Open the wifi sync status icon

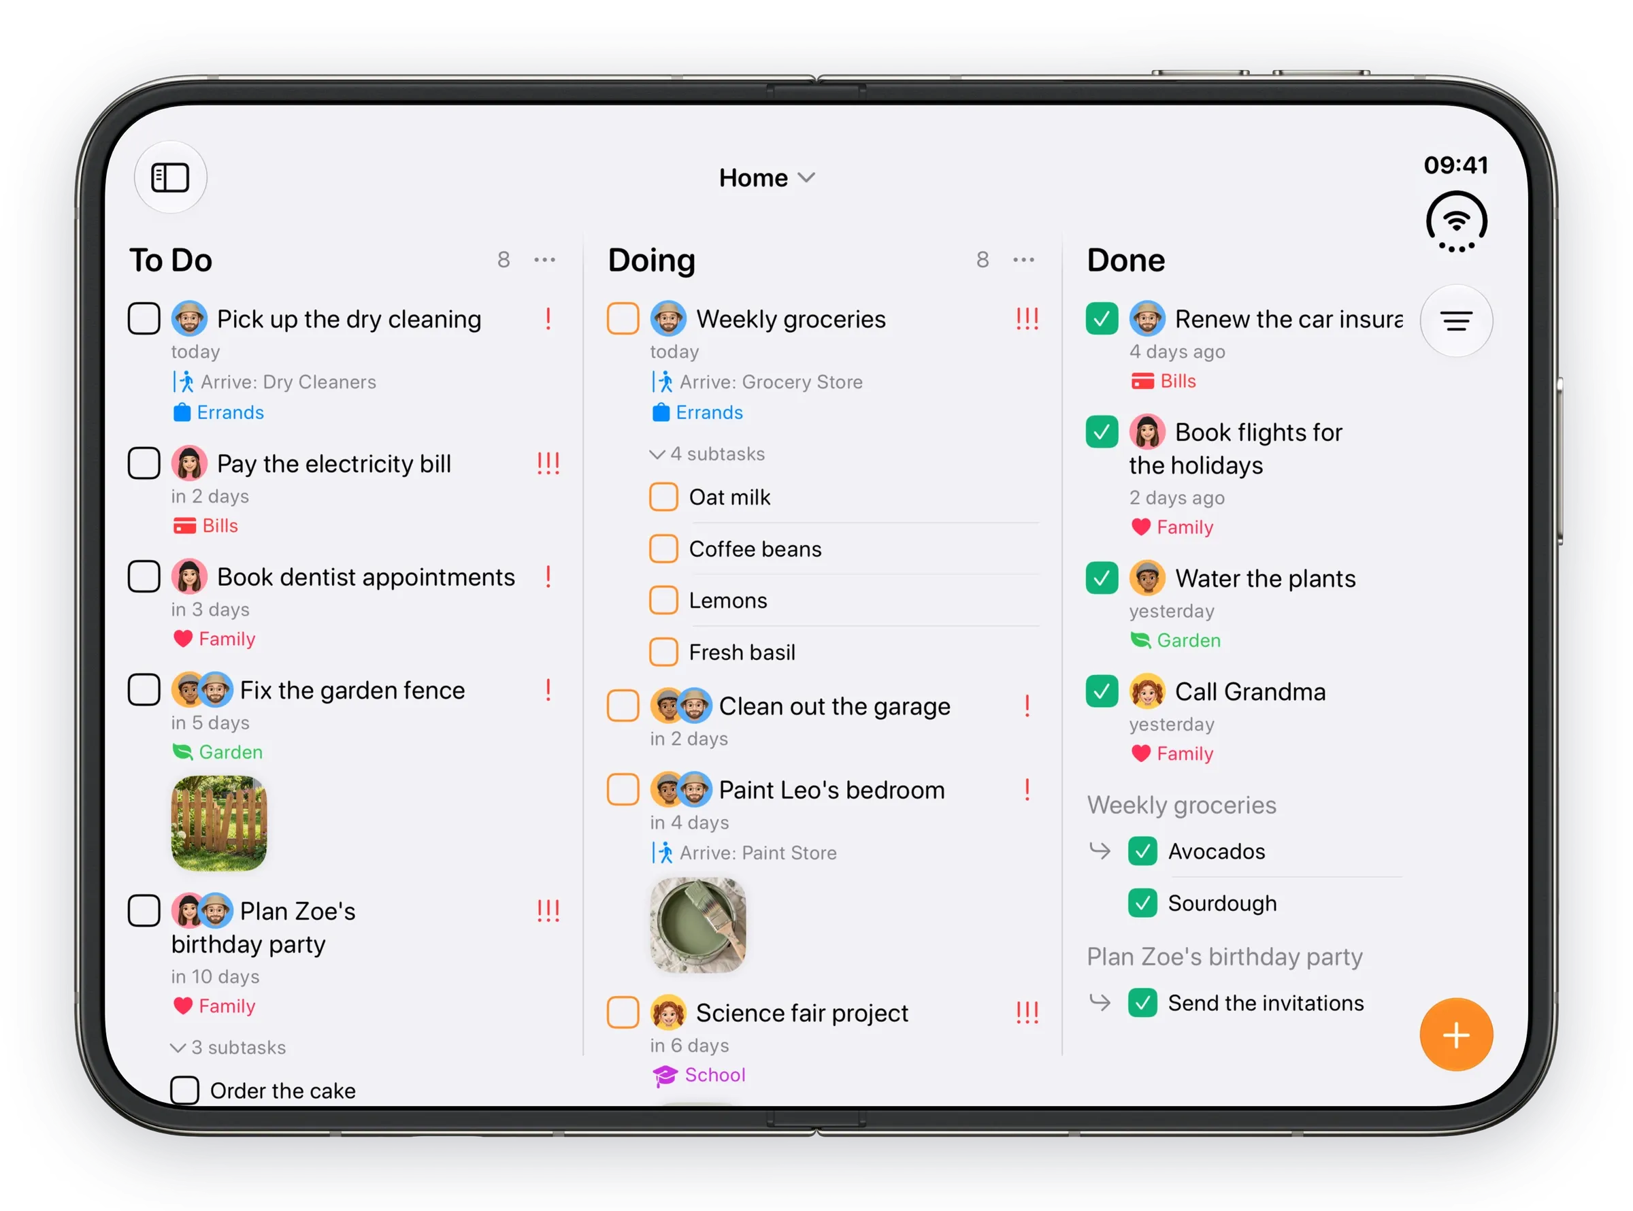tap(1455, 221)
